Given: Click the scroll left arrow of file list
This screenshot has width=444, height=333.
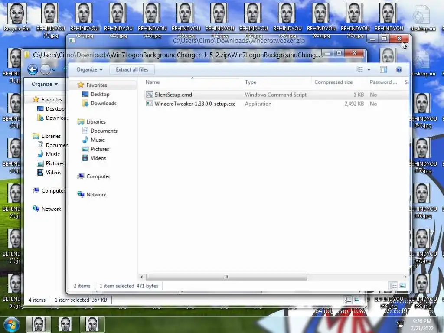Looking at the screenshot, I should pyautogui.click(x=142, y=277).
